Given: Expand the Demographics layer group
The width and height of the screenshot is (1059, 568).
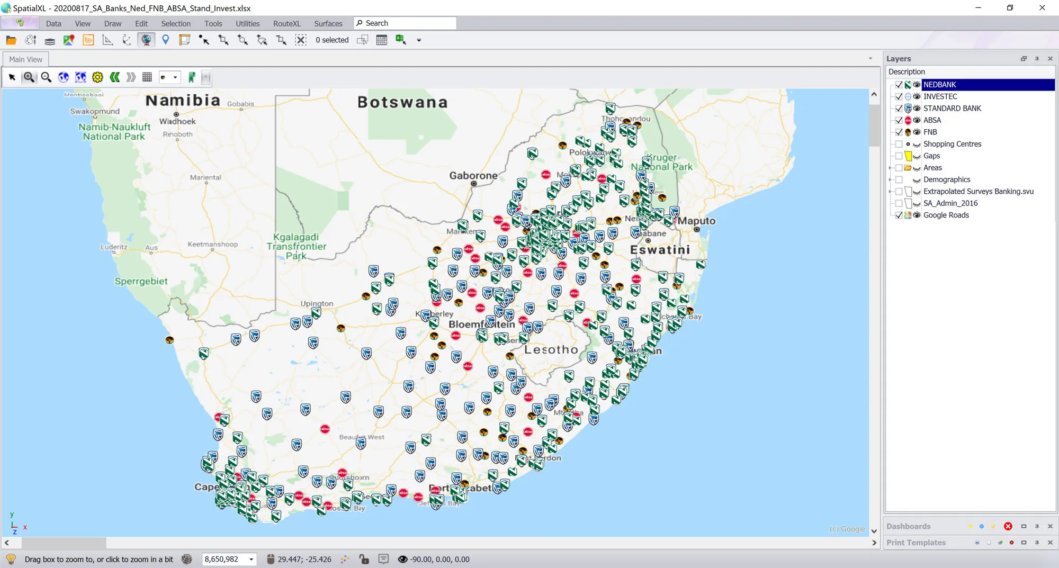Looking at the screenshot, I should tap(890, 179).
